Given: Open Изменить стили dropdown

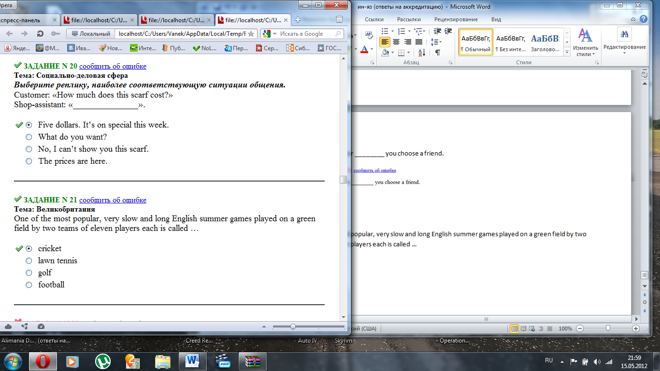Looking at the screenshot, I should tap(585, 43).
